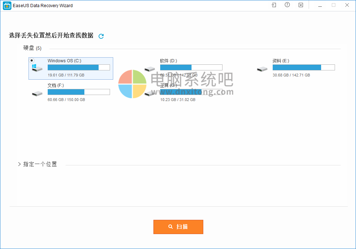356x249 pixels.
Task: Click the 19.61 GB / 111.79 GB text
Action: pos(66,75)
